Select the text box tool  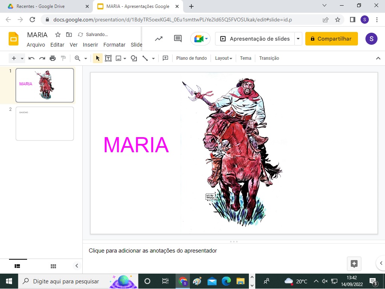click(108, 58)
